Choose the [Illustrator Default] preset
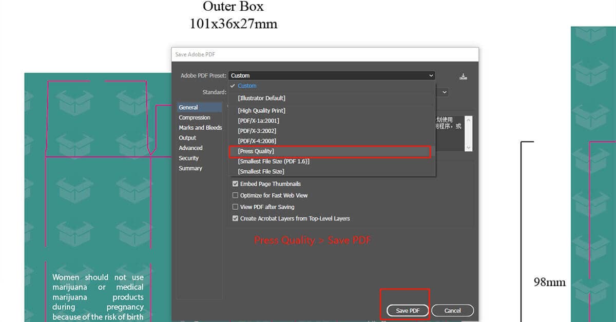The height and width of the screenshot is (322, 616). tap(332, 98)
